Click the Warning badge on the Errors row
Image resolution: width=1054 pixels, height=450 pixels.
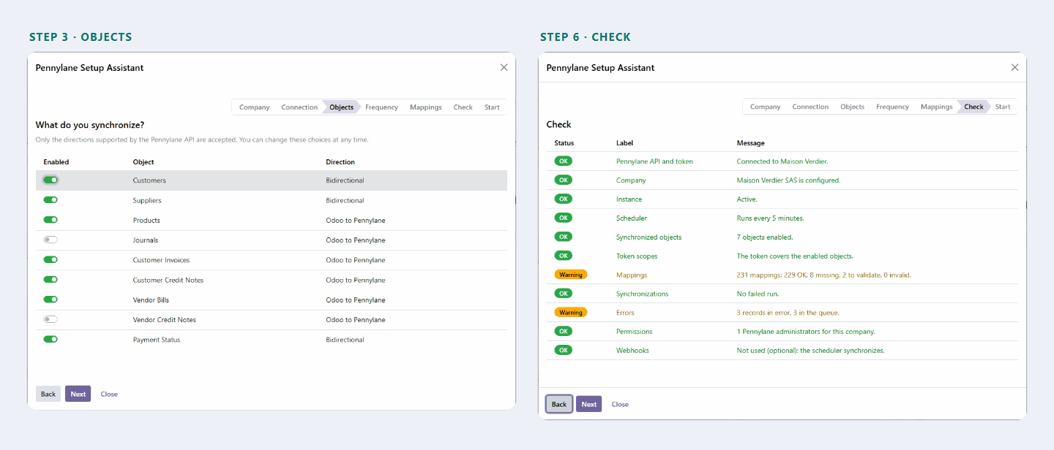pyautogui.click(x=571, y=312)
